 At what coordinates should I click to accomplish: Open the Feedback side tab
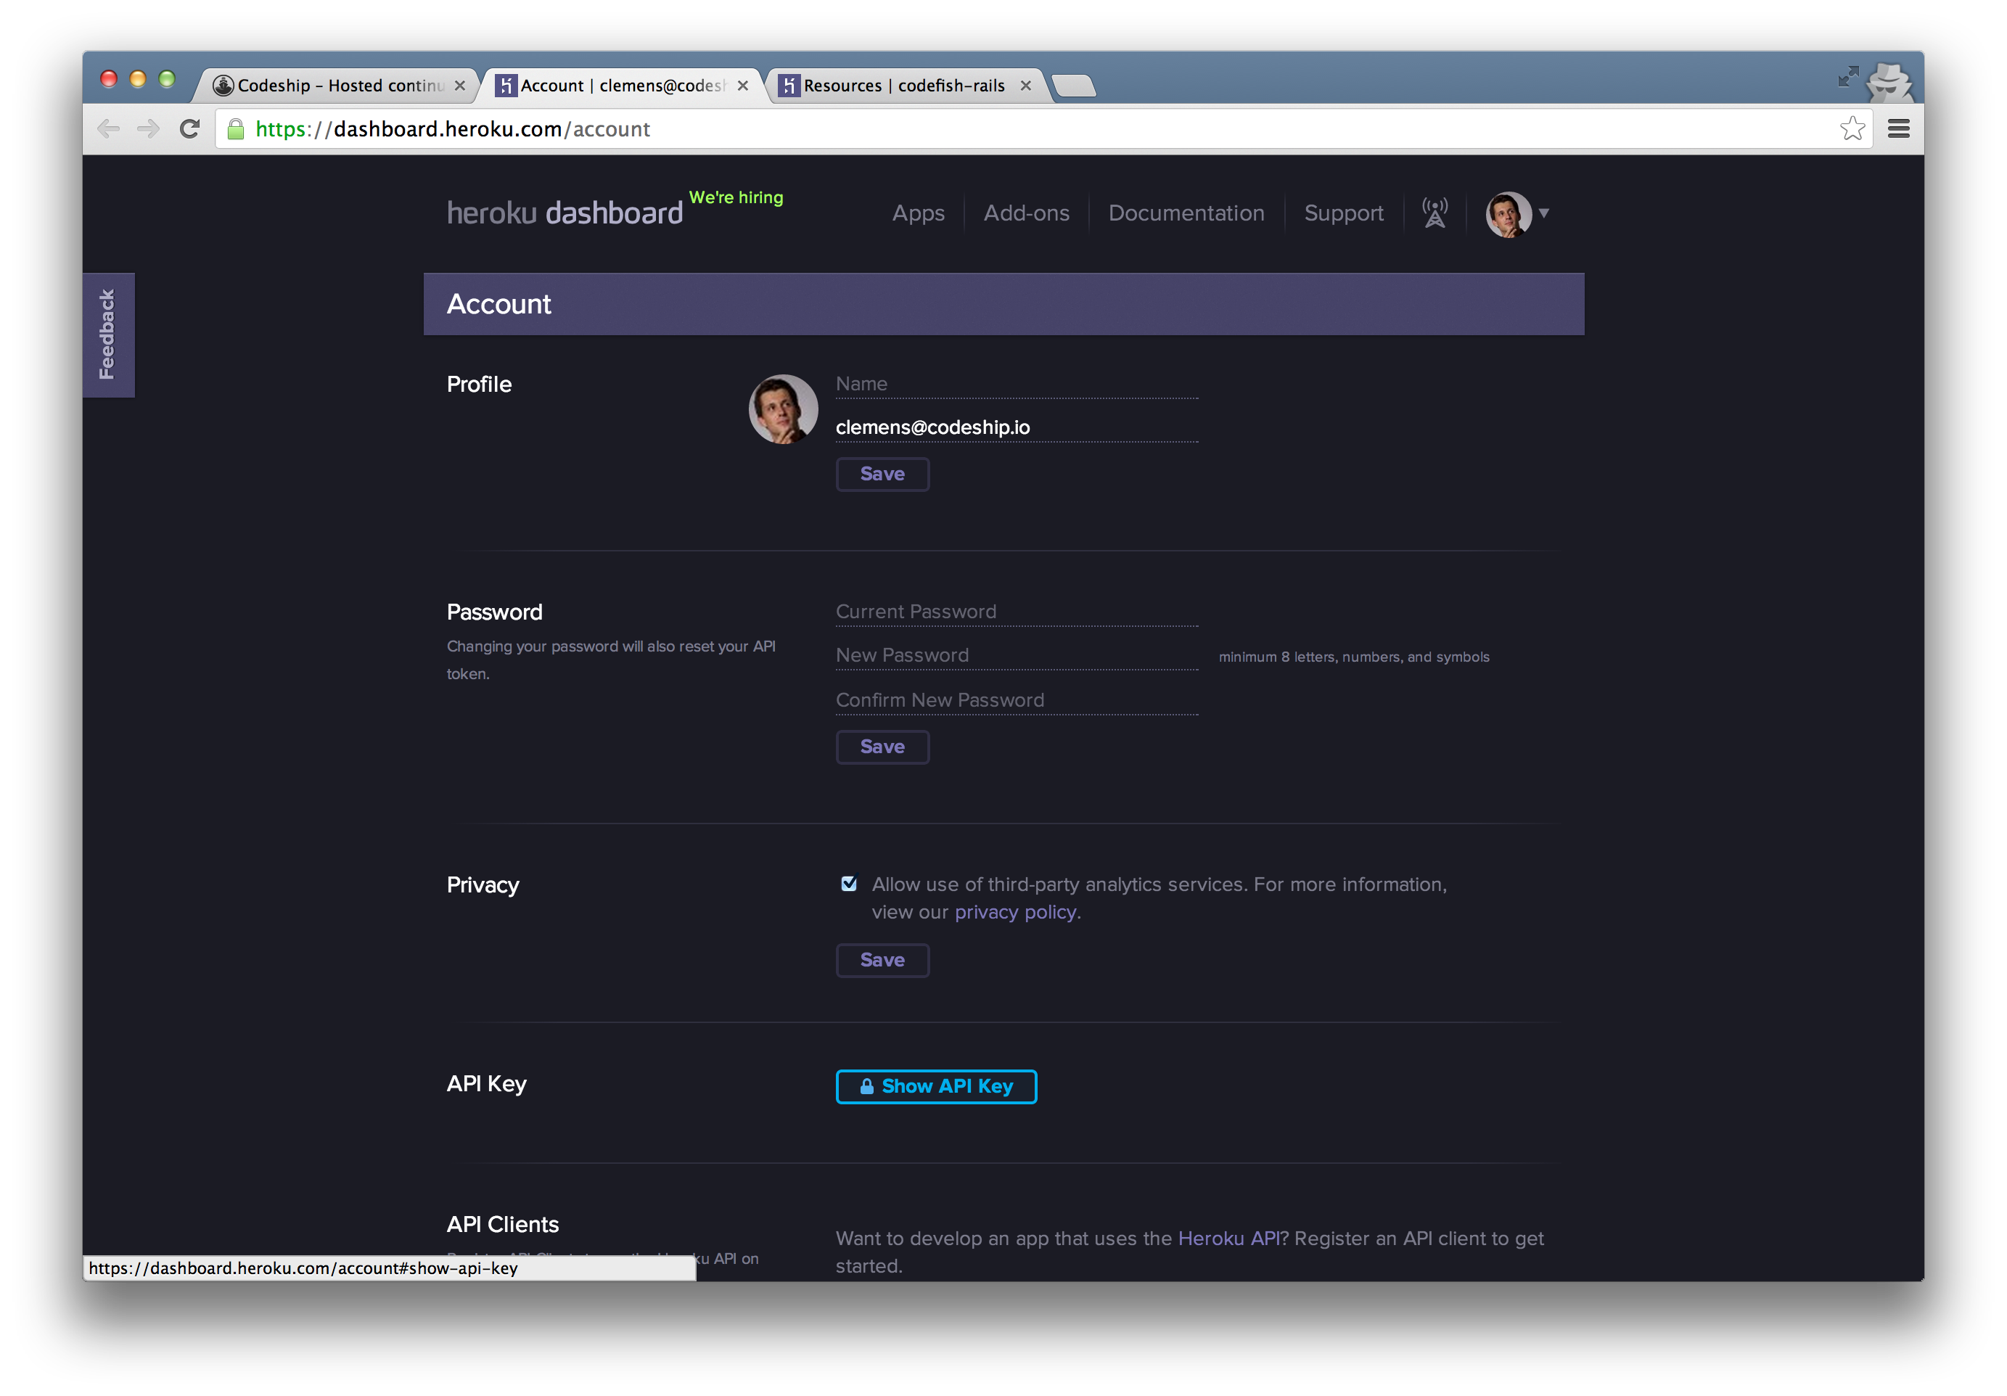tap(107, 334)
